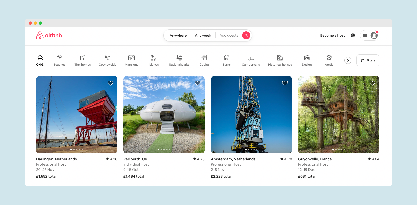The height and width of the screenshot is (205, 417).
Task: Select the Islands palm icon
Action: coord(154,58)
